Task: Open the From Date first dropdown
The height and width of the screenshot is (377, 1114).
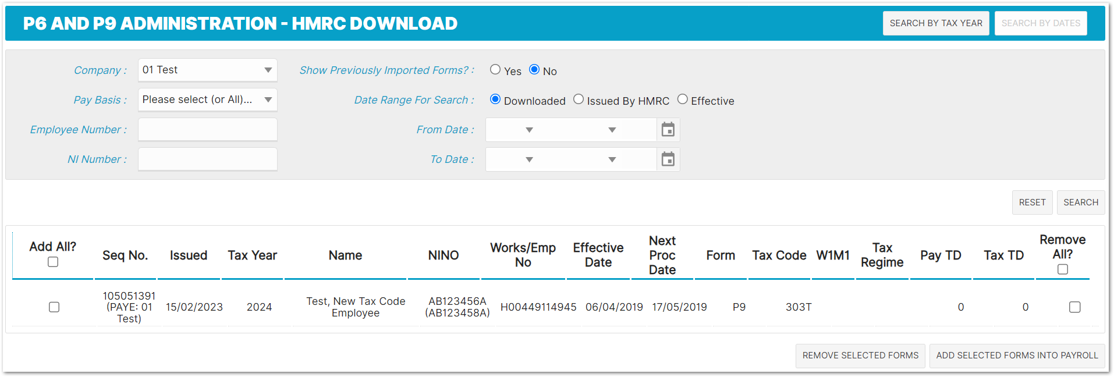Action: (512, 130)
